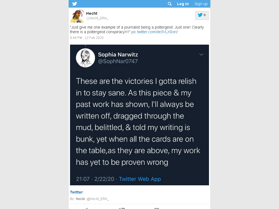Click the 9:48 PM - 22 Feb 2020 timestamp
Image resolution: width=279 pixels, height=209 pixels.
87,38
